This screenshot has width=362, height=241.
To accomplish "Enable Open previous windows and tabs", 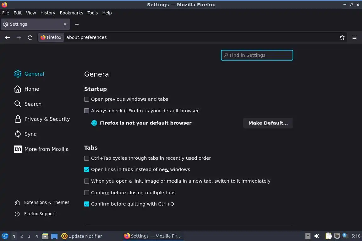I will pyautogui.click(x=87, y=99).
